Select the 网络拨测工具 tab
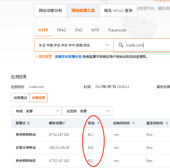The height and width of the screenshot is (168, 170). tap(83, 11)
